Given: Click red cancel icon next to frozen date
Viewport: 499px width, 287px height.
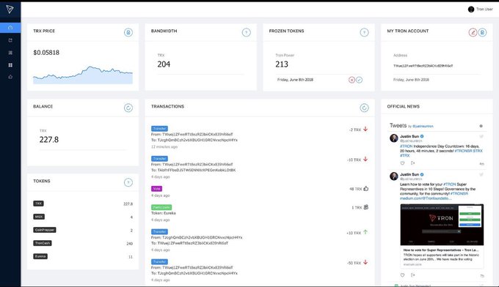Looking at the screenshot, I should [x=352, y=80].
